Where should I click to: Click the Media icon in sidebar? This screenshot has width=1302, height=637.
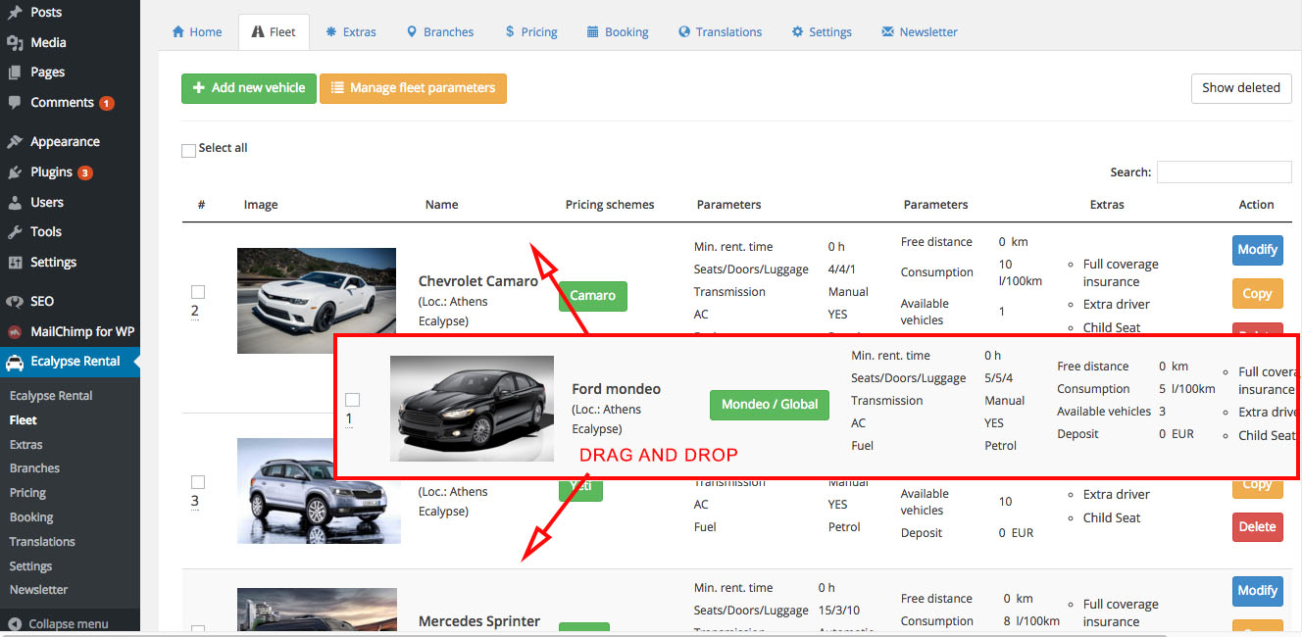tap(15, 42)
